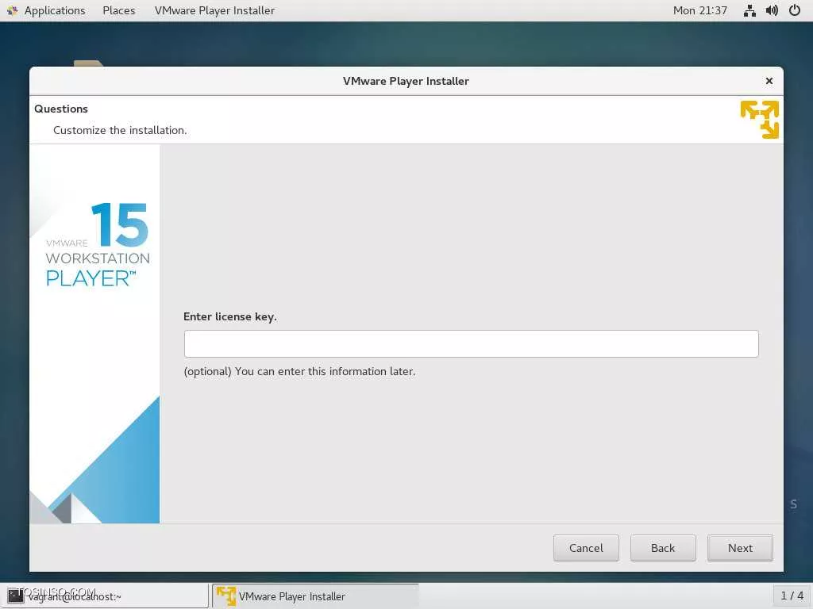
Task: Click the Mon 21:37 clock
Action: coord(700,10)
